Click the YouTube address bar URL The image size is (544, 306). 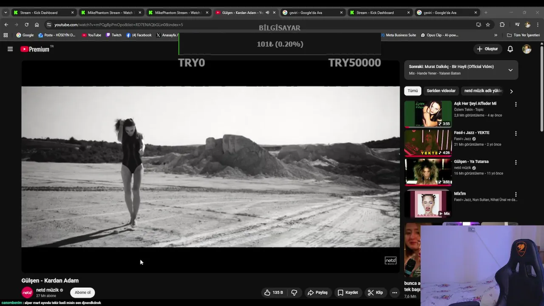(119, 25)
